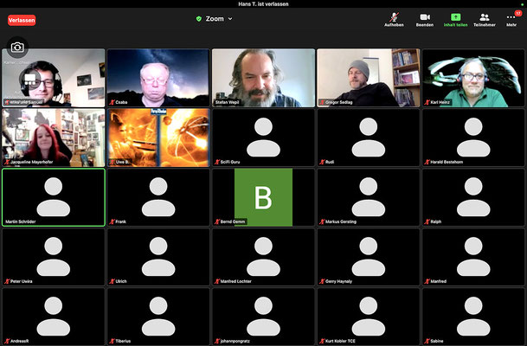Click the muted mic icon beside Karl Heinz

coord(427,102)
